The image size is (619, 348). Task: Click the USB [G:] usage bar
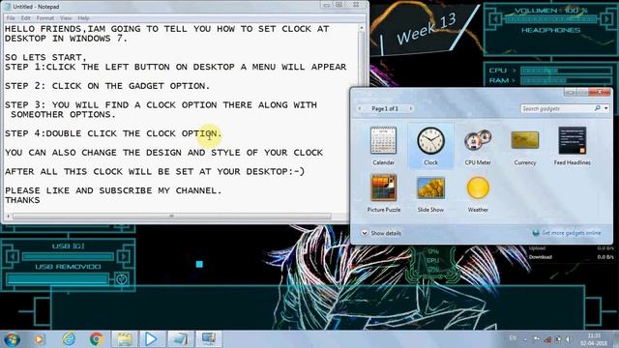pyautogui.click(x=68, y=257)
